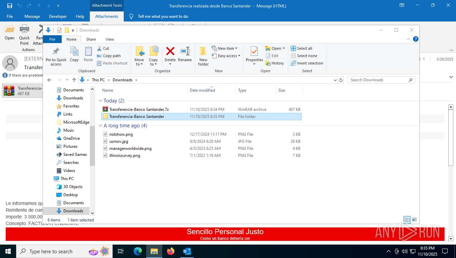Click Copy path button
This screenshot has height=258, width=456.
click(109, 56)
